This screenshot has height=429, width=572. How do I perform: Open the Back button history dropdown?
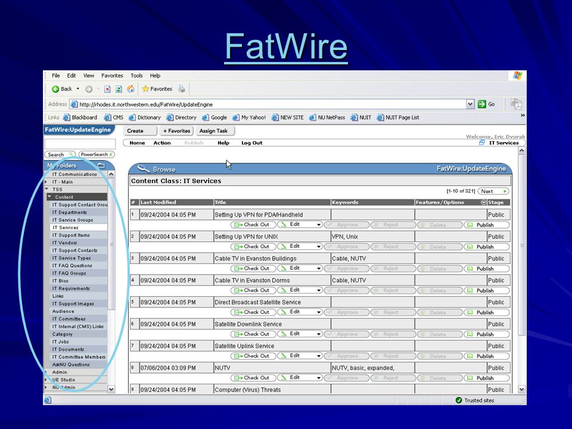coord(77,89)
